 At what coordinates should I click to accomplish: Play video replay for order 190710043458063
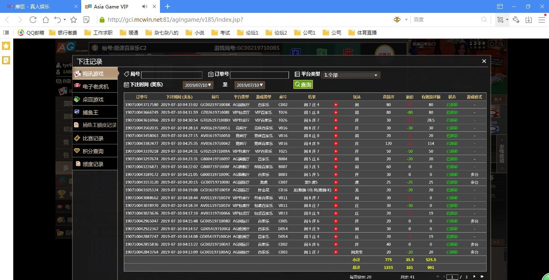tap(336, 136)
